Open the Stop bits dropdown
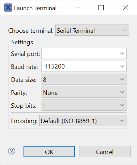This screenshot has height=165, width=137. (84, 105)
